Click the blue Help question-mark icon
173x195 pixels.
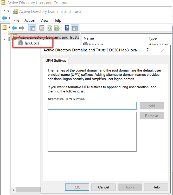tap(67, 28)
